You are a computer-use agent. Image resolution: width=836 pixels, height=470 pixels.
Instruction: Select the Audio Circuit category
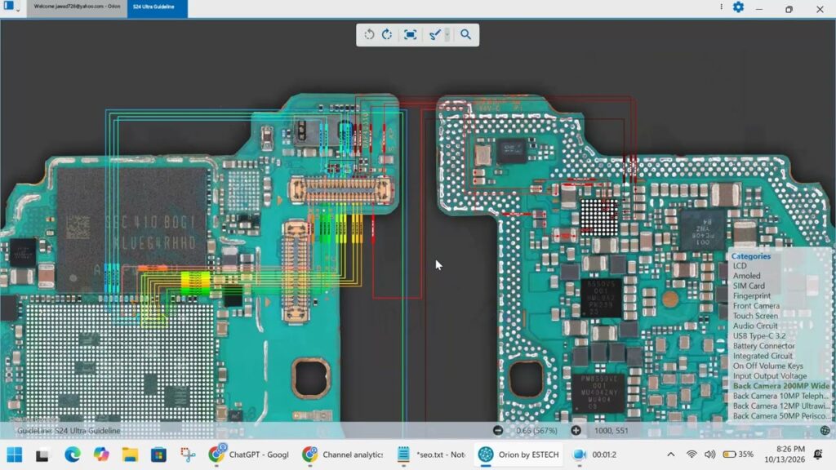coord(755,326)
